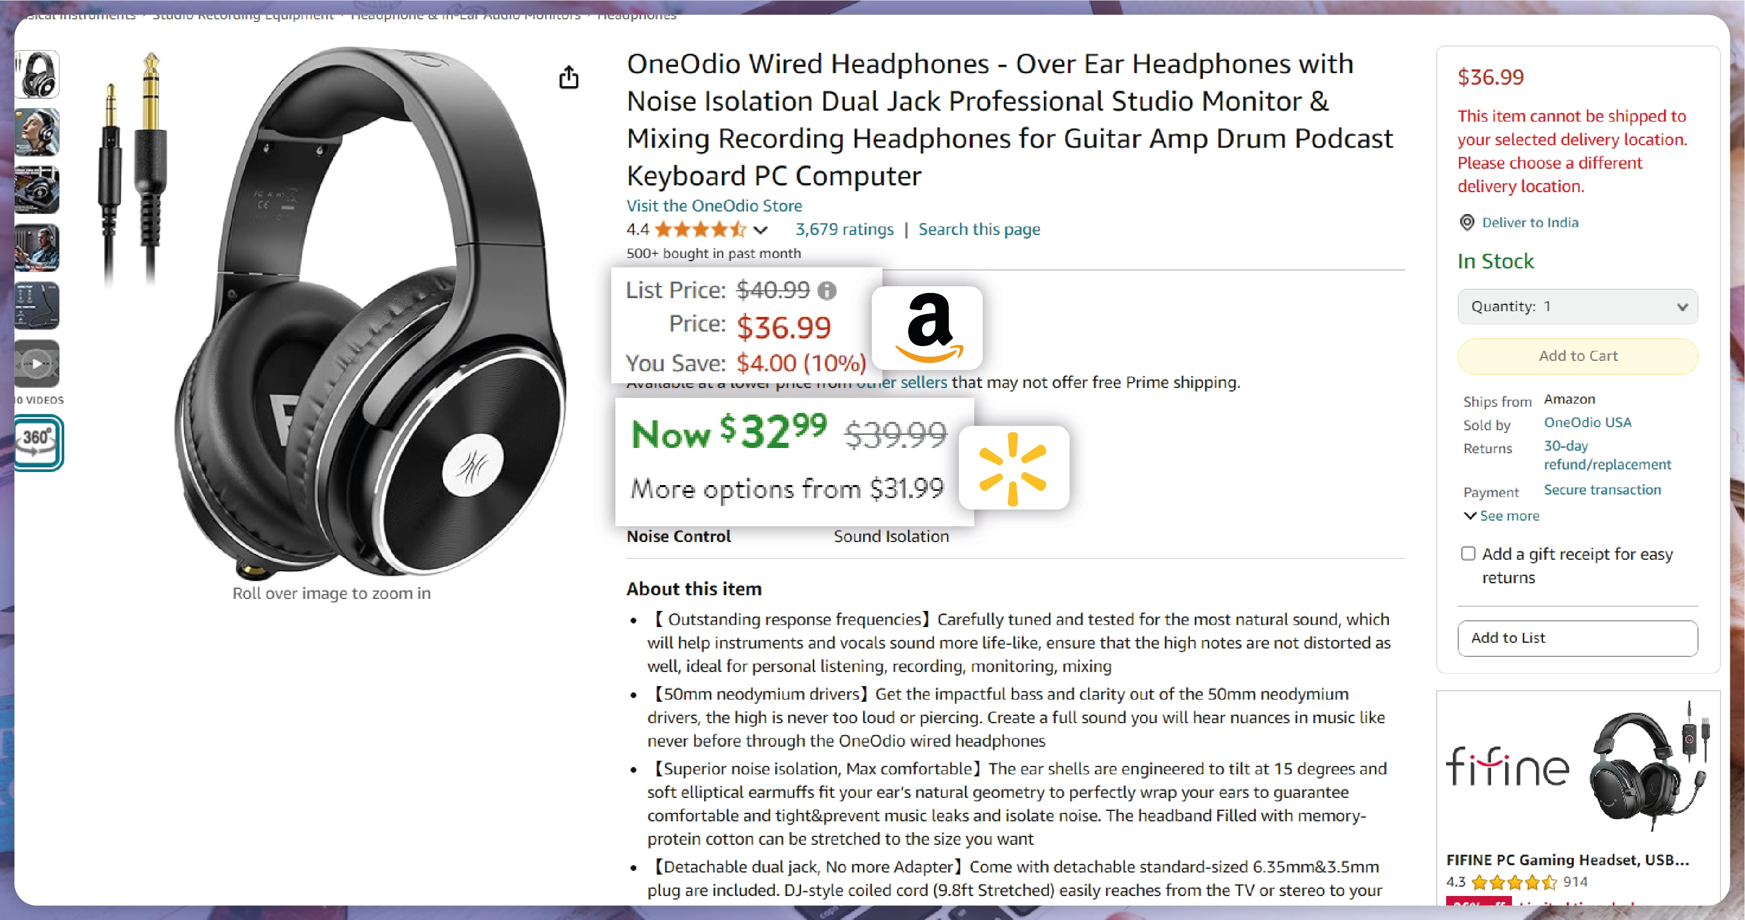The height and width of the screenshot is (920, 1745).
Task: Open the Quantity dropdown
Action: 1578,306
